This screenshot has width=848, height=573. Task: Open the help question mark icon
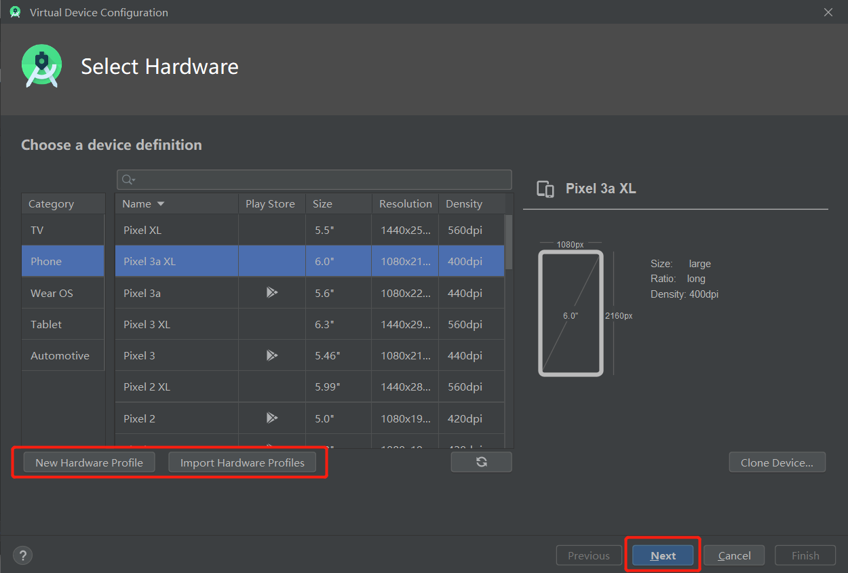click(x=23, y=555)
